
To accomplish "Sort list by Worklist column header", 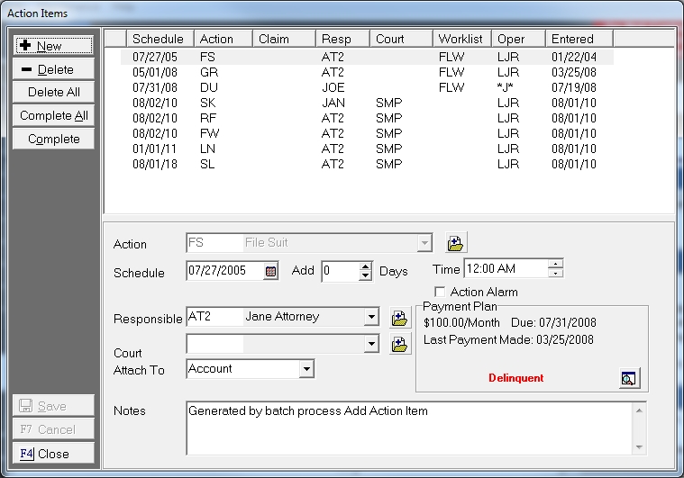I will [460, 39].
